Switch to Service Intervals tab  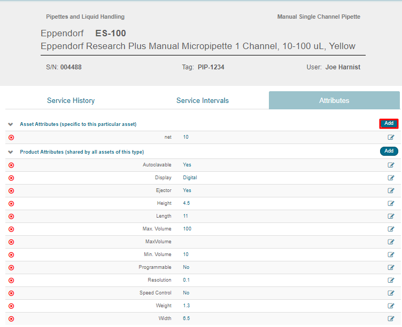click(203, 100)
